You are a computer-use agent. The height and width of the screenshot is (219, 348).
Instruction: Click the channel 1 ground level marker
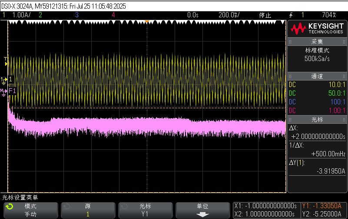(5, 80)
